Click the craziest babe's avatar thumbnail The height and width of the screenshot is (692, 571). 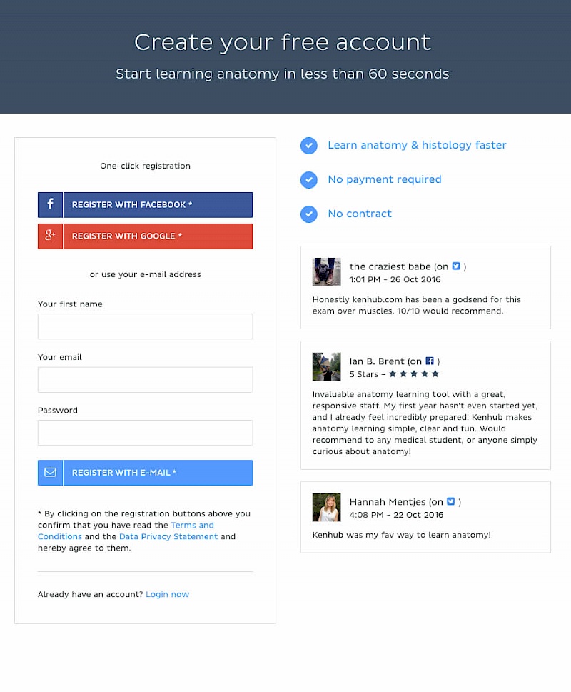(326, 272)
